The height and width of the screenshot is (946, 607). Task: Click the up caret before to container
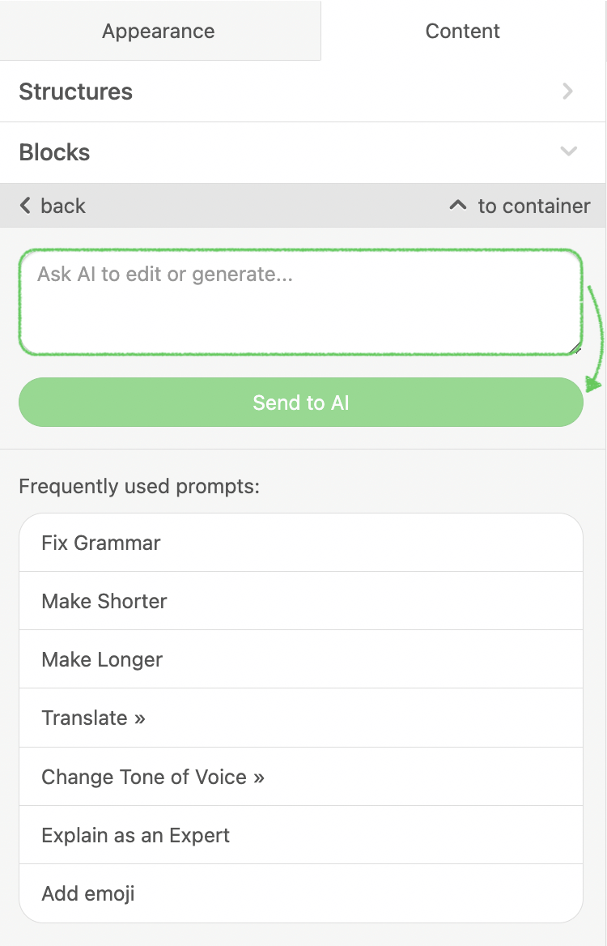coord(458,206)
